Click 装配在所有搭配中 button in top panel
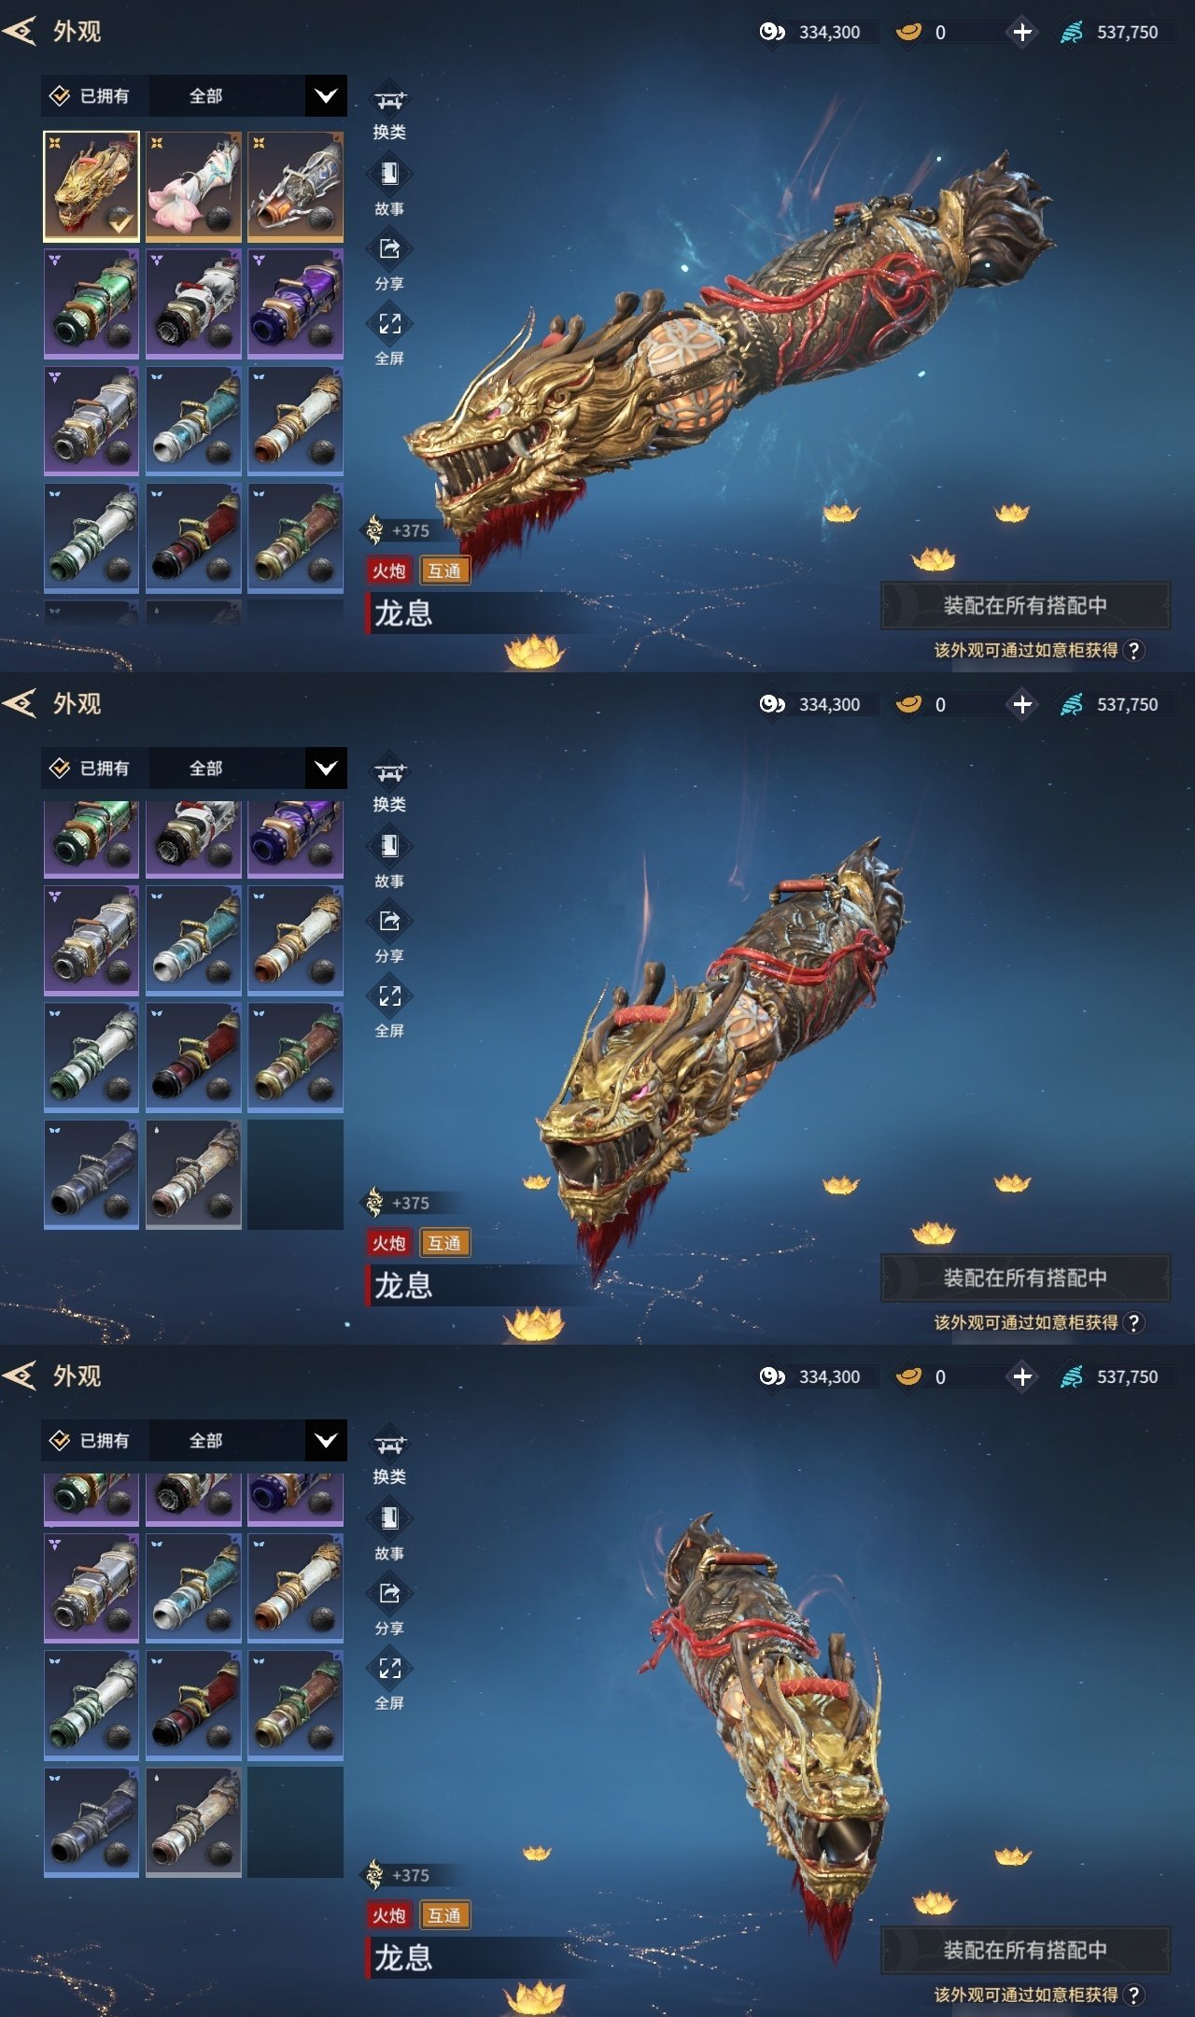Image resolution: width=1195 pixels, height=2017 pixels. click(1025, 605)
